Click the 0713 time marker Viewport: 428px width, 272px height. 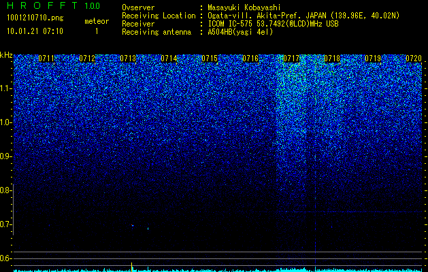coord(128,58)
